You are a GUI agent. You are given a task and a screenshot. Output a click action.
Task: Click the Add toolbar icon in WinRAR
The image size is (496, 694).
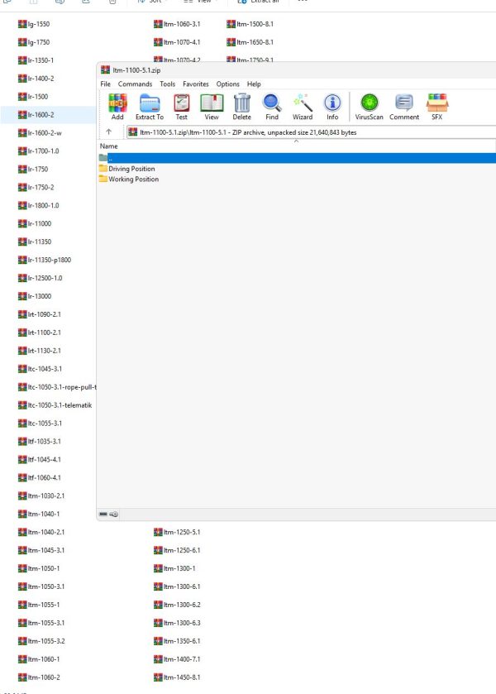(x=117, y=107)
